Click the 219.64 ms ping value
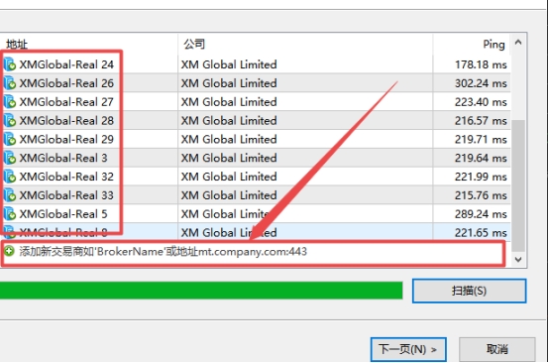The width and height of the screenshot is (549, 363). [481, 158]
